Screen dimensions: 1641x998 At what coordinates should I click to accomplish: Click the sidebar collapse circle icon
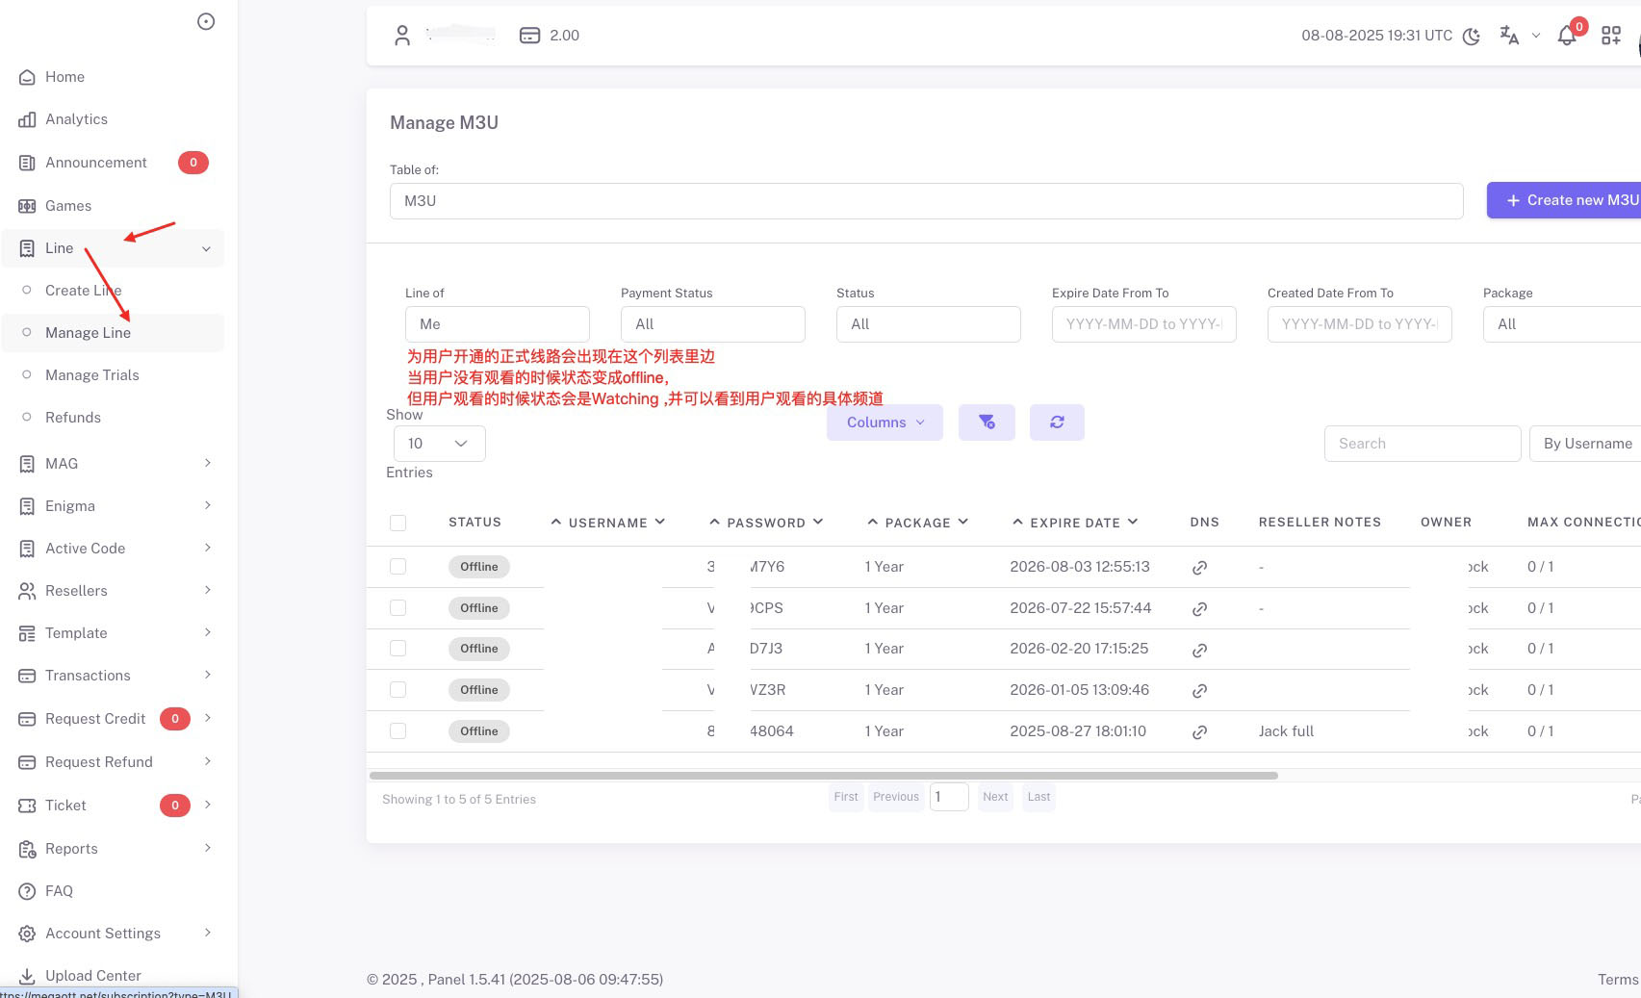coord(206,21)
